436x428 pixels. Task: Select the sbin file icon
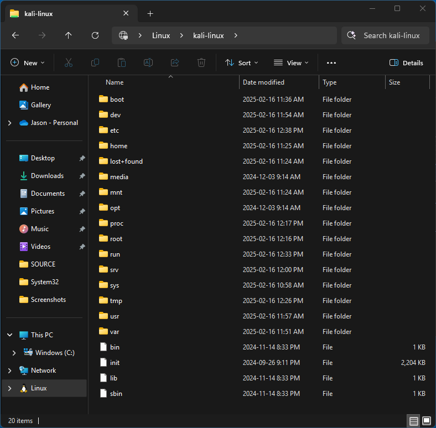click(103, 393)
